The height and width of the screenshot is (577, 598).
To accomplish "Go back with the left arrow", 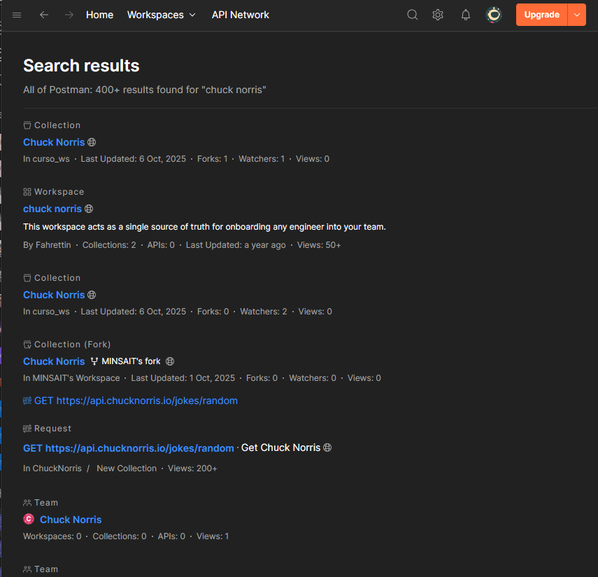I will point(44,15).
